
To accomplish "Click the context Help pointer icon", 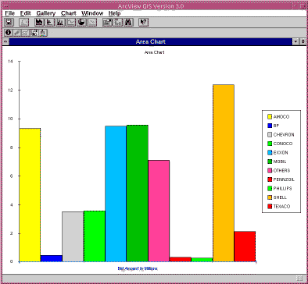I will (x=143, y=23).
